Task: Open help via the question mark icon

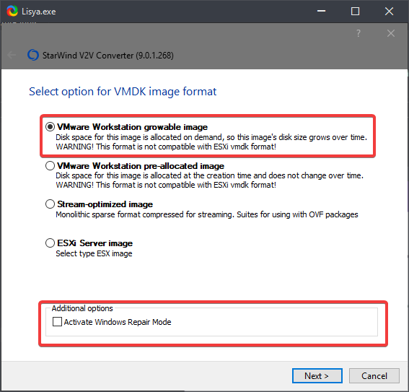Action: click(359, 33)
